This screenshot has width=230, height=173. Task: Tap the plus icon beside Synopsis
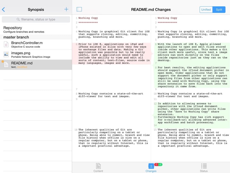click(66, 9)
